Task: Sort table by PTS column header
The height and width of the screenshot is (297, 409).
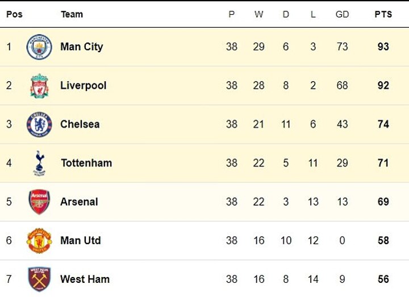Action: pyautogui.click(x=383, y=14)
